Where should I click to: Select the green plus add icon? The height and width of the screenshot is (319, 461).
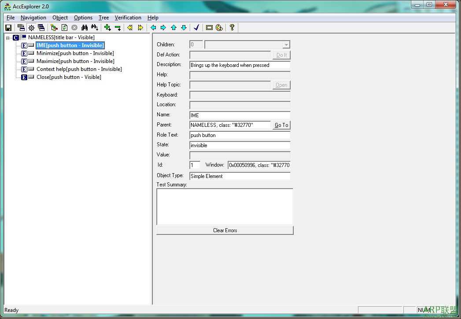[107, 27]
